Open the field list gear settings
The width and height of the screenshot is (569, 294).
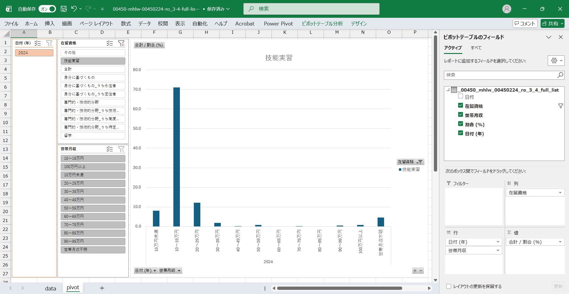pyautogui.click(x=556, y=61)
